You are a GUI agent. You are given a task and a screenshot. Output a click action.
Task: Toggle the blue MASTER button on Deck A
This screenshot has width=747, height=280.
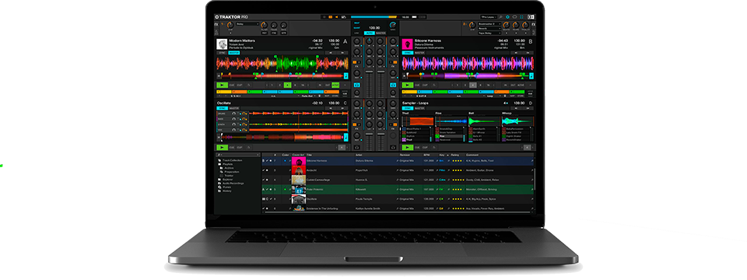point(234,53)
